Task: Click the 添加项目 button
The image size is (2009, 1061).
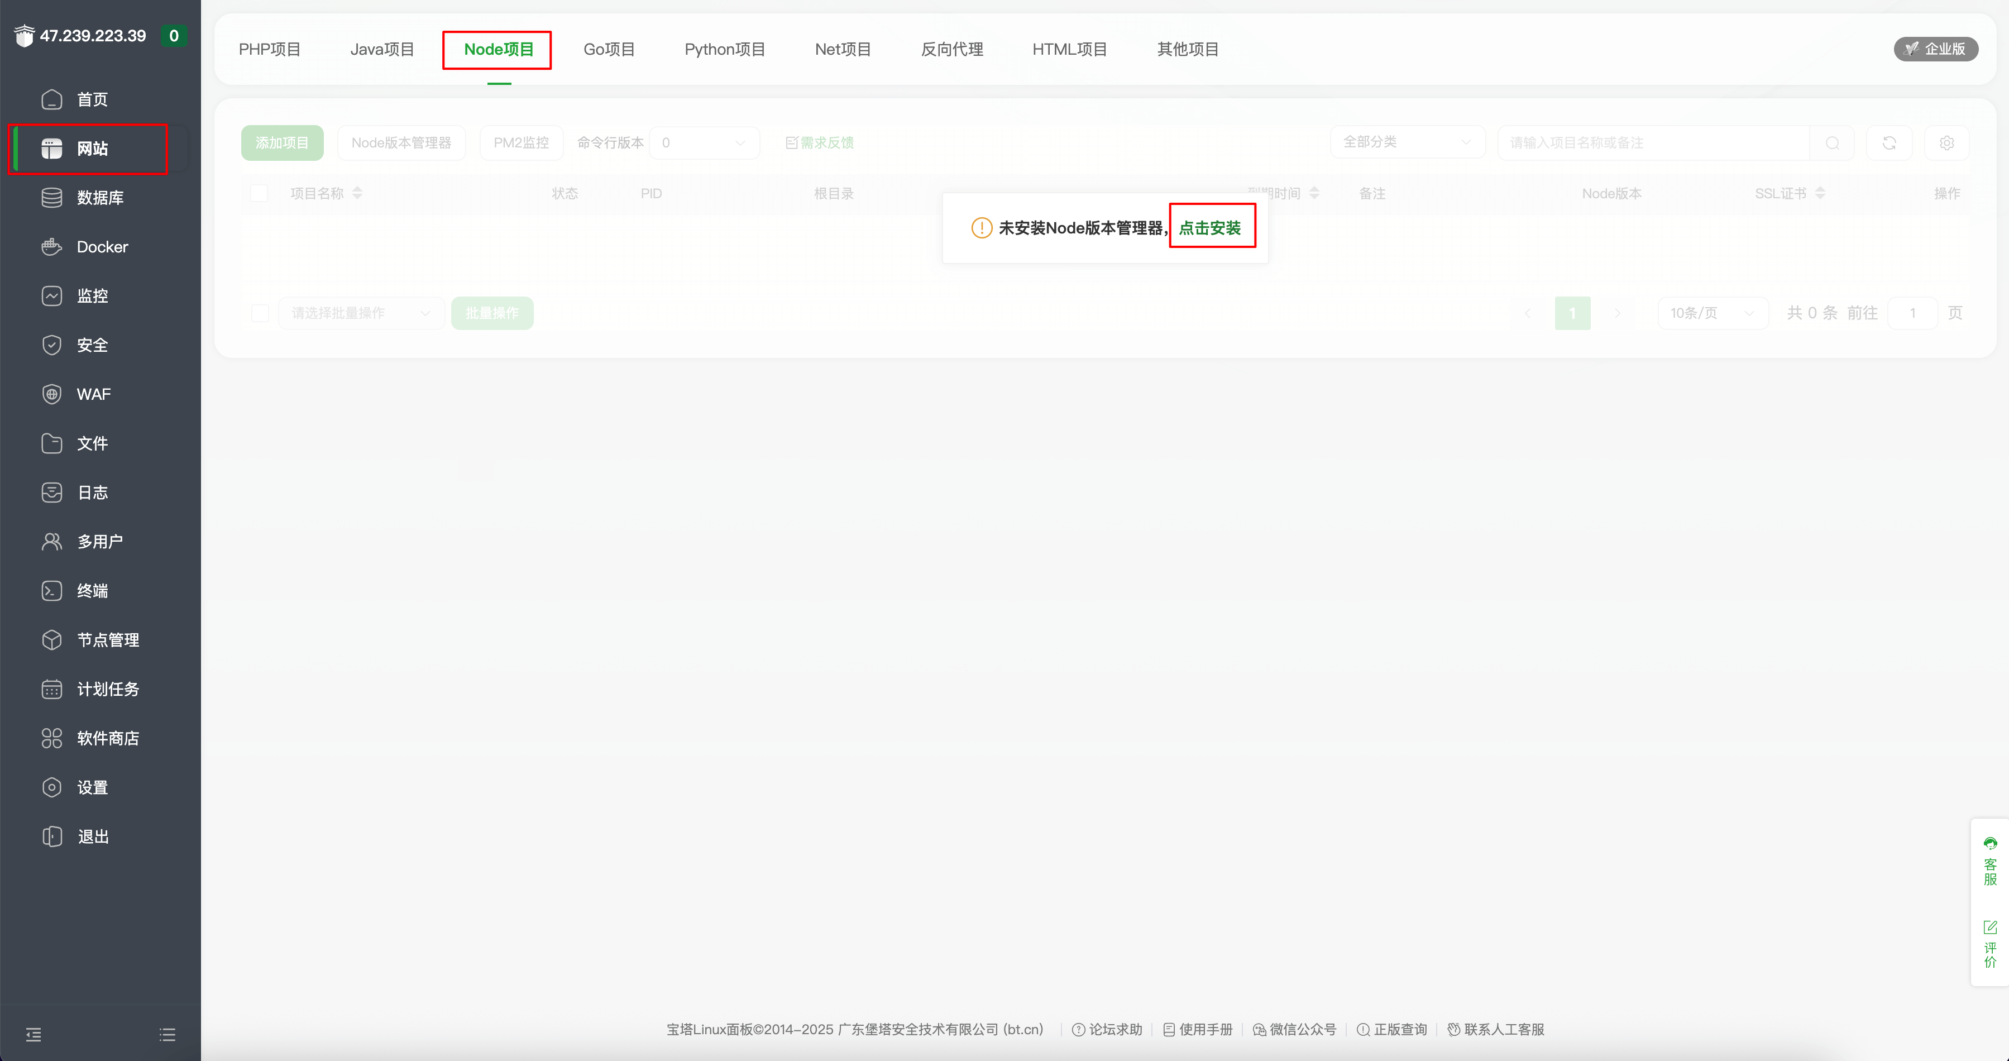Action: (x=283, y=143)
